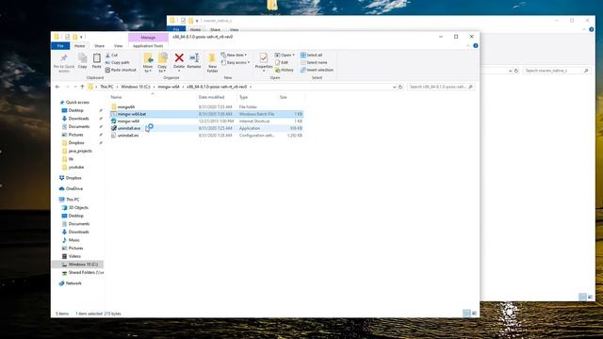This screenshot has width=603, height=339.
Task: Select the mingw-w64.bat file
Action: [x=206, y=114]
